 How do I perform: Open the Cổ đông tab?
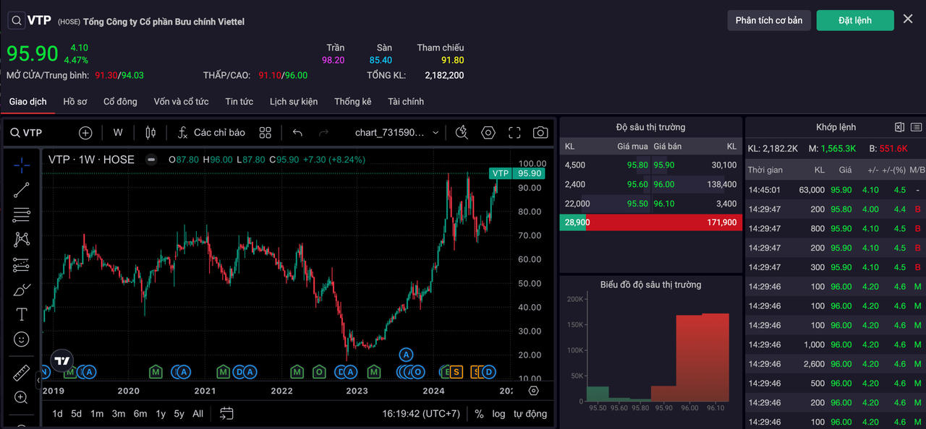pos(120,102)
